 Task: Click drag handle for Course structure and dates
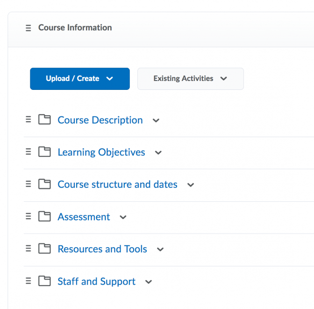[29, 184]
